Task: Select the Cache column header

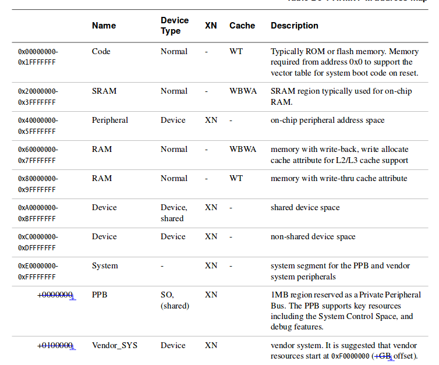Action: click(x=242, y=26)
